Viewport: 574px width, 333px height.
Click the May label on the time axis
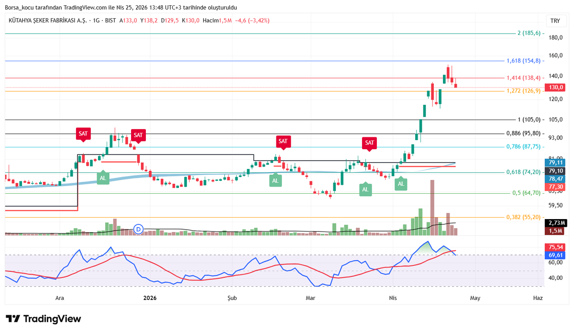pos(475,298)
